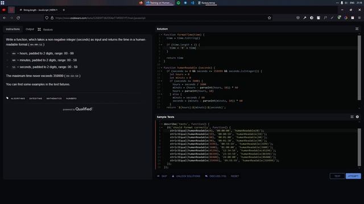364x204 pixels.
Task: Open the Калькулятор taskbar app
Action: click(206, 3)
